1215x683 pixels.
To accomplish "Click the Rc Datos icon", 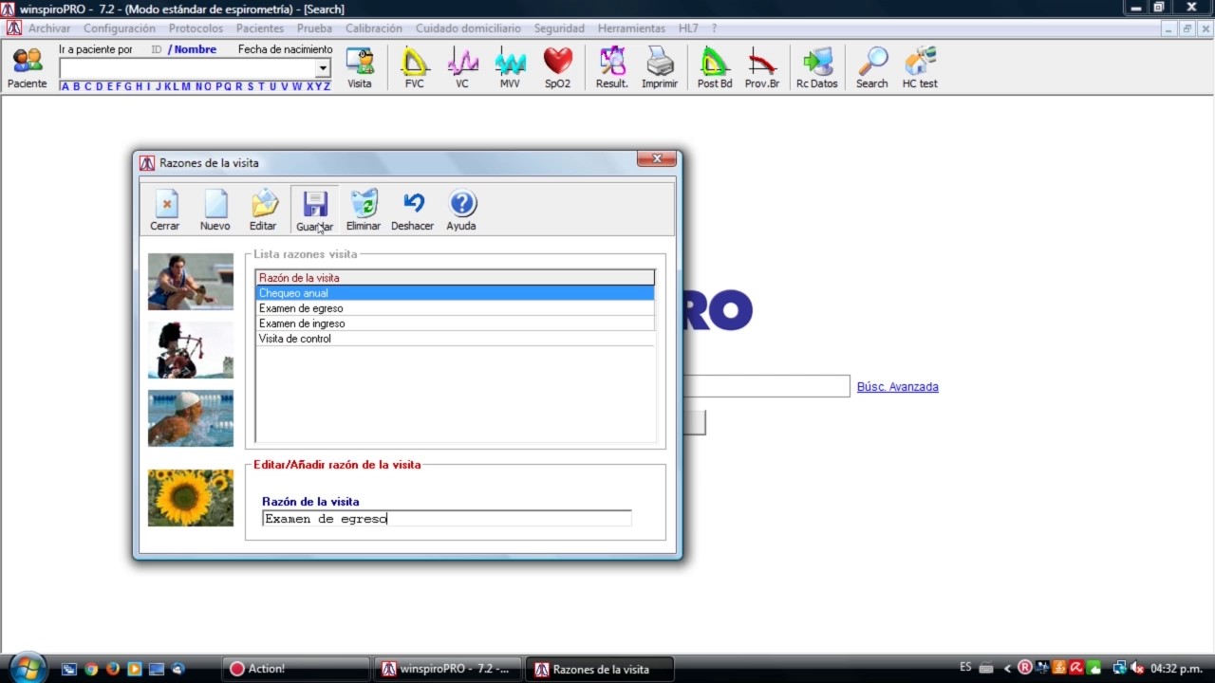I will [817, 67].
